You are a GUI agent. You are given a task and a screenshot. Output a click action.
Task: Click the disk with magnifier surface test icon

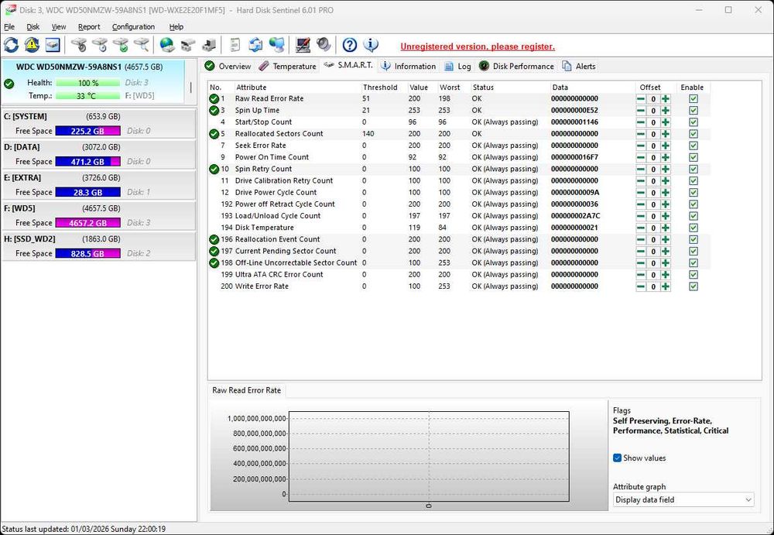(x=141, y=45)
